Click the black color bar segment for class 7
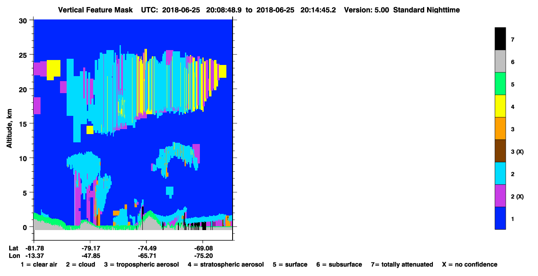The image size is (538, 276). pyautogui.click(x=500, y=39)
